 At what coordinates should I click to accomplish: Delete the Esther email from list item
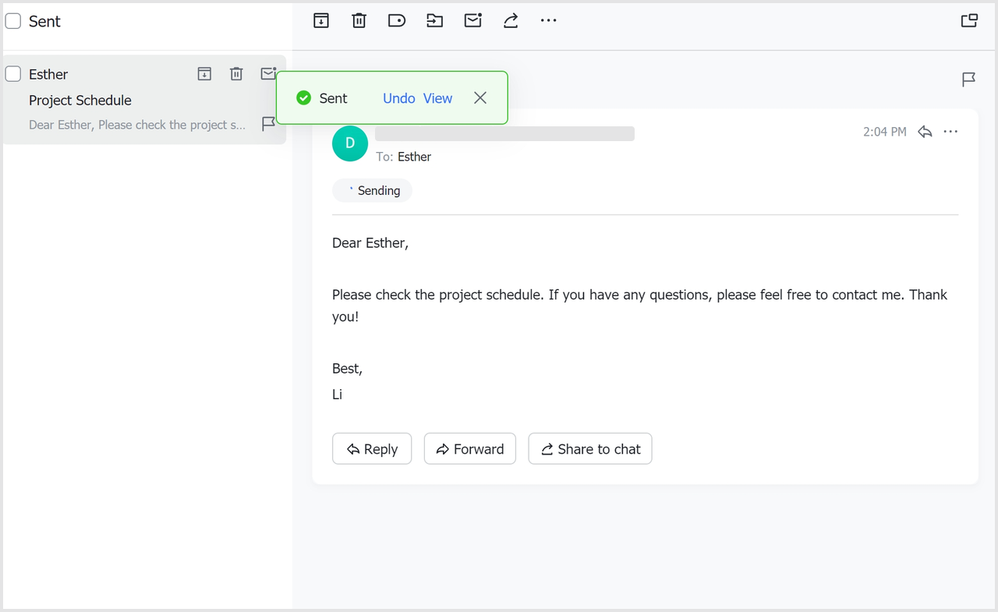(x=236, y=74)
